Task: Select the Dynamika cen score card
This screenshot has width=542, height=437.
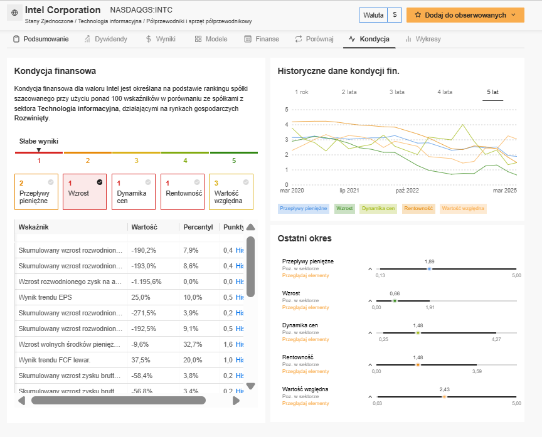Action: point(134,192)
